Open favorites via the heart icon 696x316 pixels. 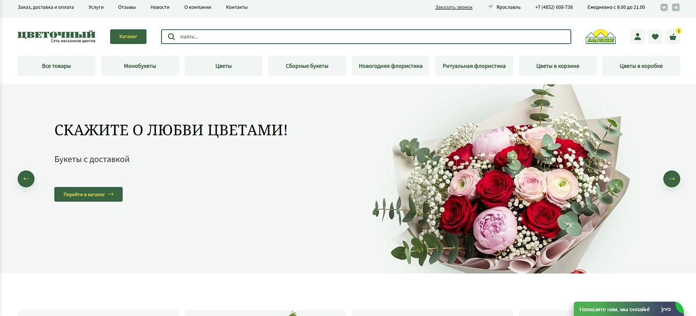pos(655,36)
